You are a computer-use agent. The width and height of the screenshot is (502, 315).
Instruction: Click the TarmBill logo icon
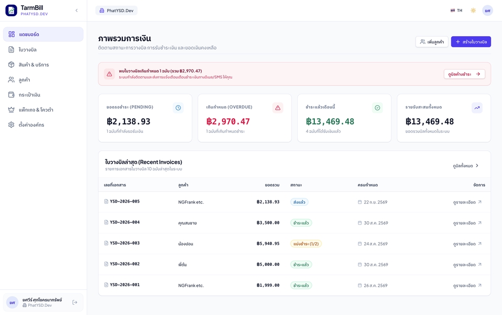(x=11, y=10)
